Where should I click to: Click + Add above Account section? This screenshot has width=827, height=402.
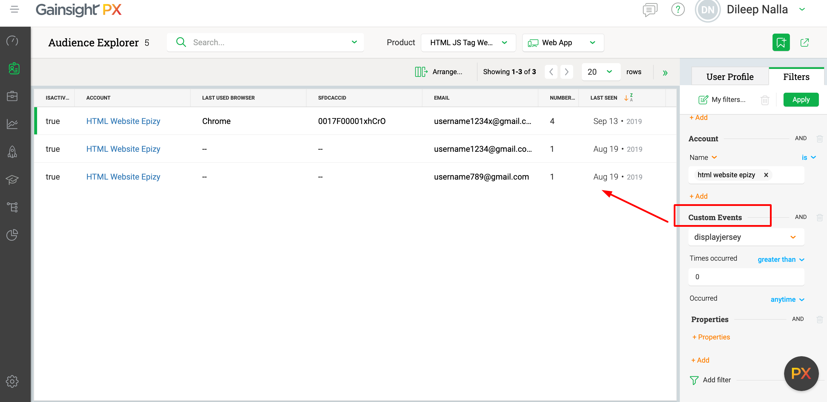(x=698, y=118)
